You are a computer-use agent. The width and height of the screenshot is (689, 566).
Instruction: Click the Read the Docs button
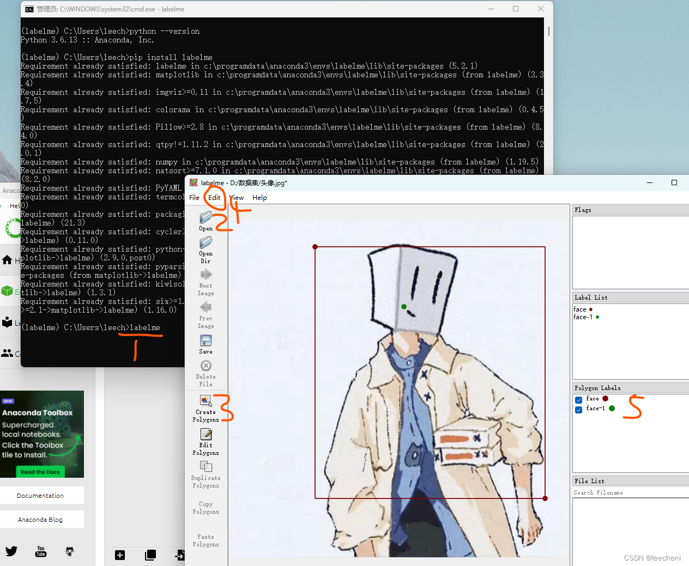(40, 472)
